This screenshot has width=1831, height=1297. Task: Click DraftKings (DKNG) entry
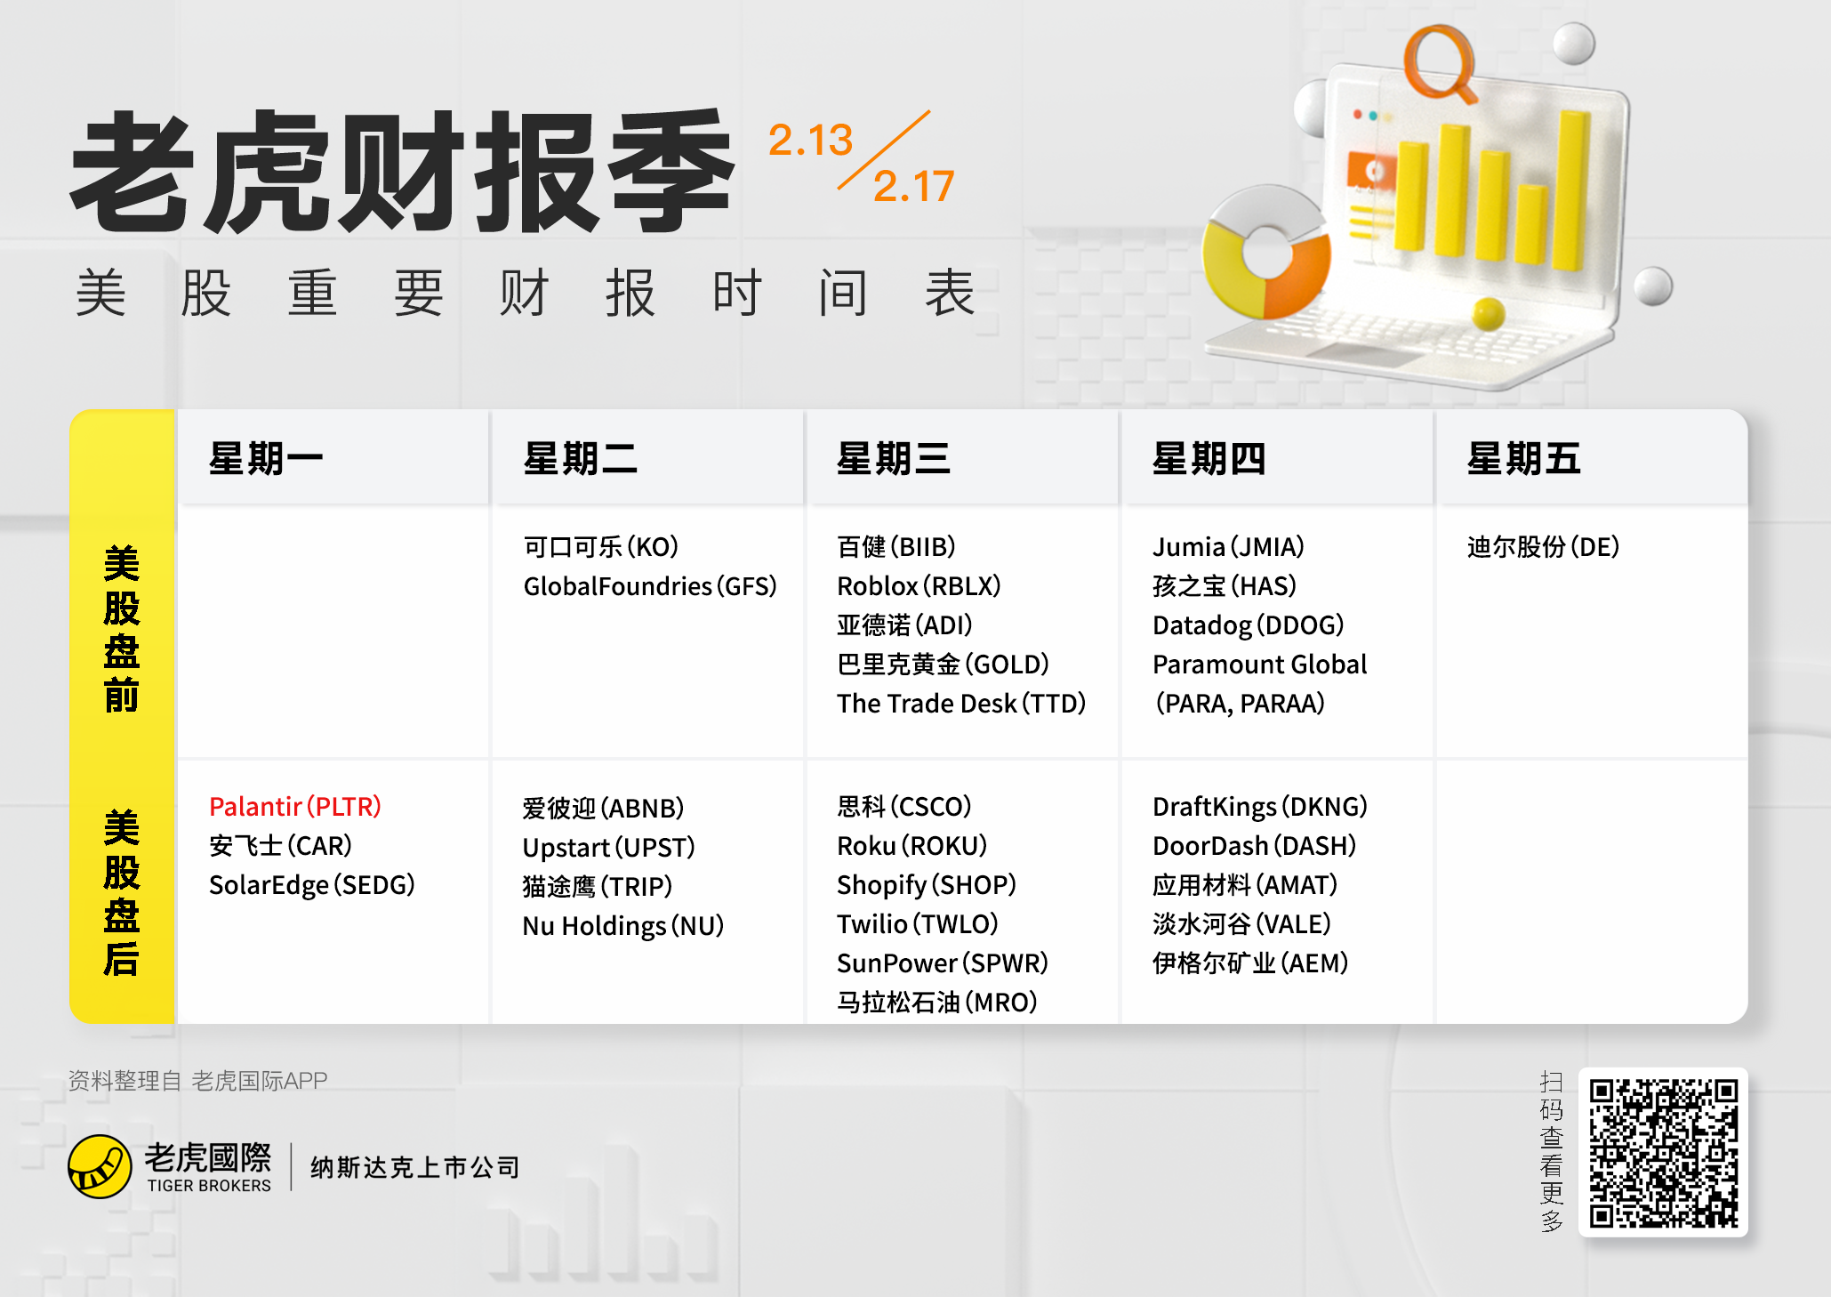pyautogui.click(x=1260, y=806)
